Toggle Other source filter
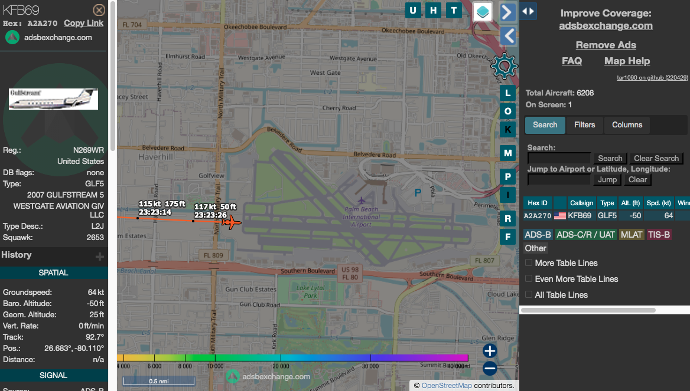 pyautogui.click(x=536, y=248)
